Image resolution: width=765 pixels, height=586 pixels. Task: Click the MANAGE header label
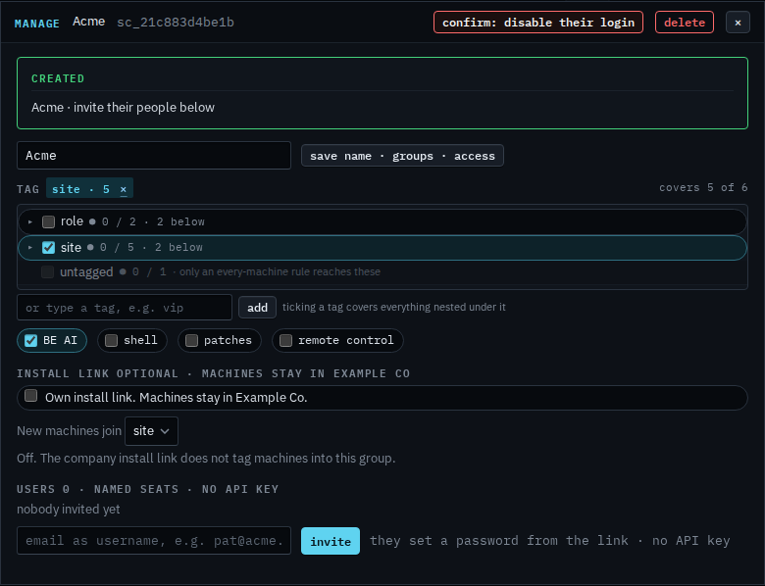click(x=37, y=24)
